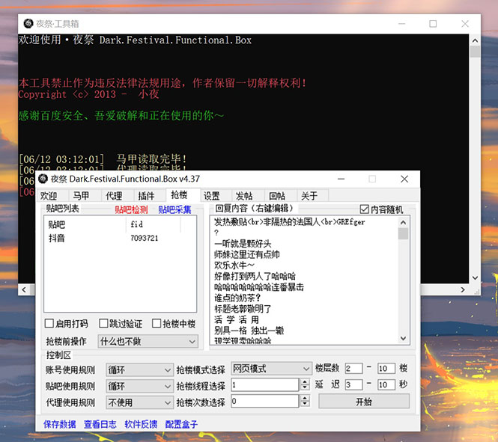Image resolution: width=498 pixels, height=442 pixels.
Task: Open the 设置 tab
Action: click(212, 196)
